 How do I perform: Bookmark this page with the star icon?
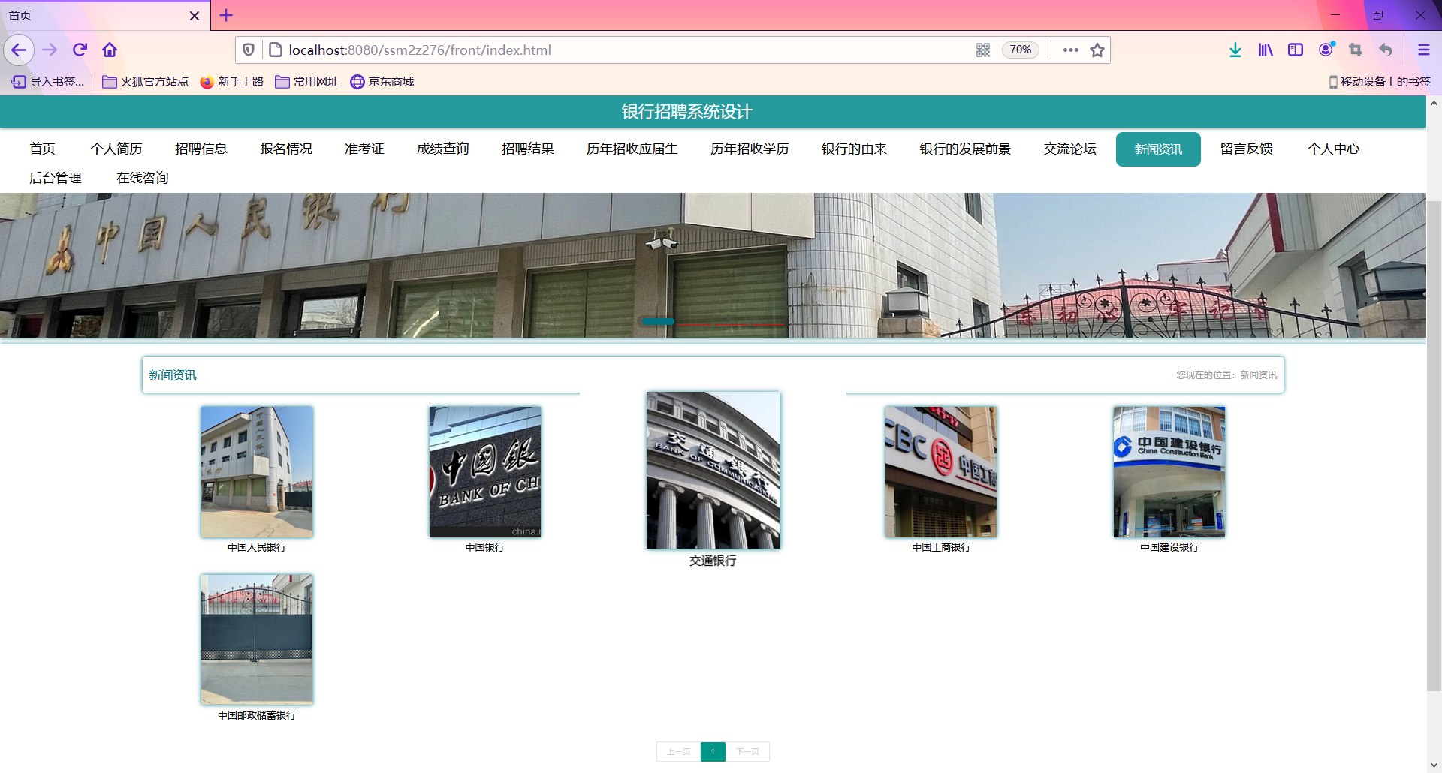coord(1097,50)
